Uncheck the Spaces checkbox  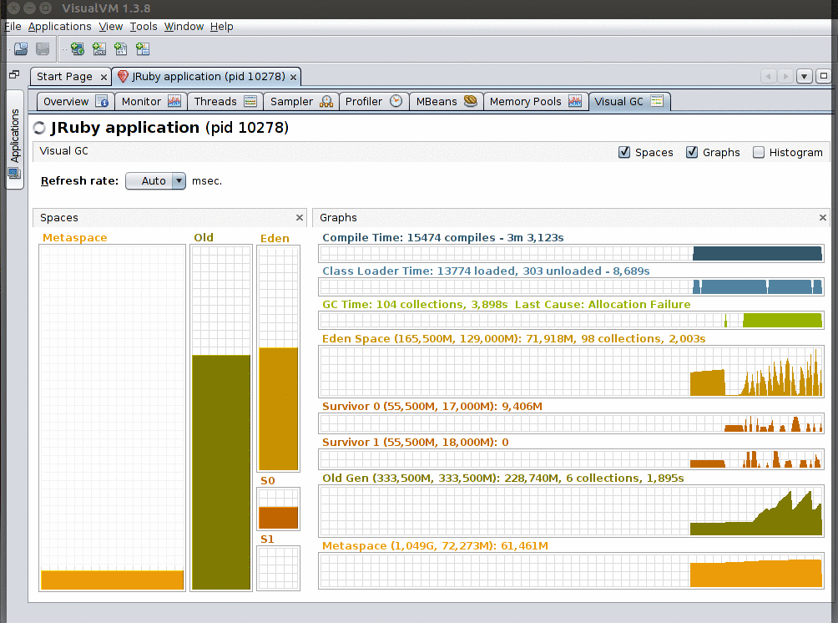pos(624,152)
